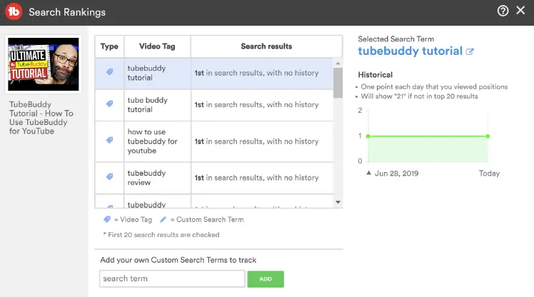Select the 'tubebuddy review' tag cell
The height and width of the screenshot is (297, 534).
(x=157, y=178)
